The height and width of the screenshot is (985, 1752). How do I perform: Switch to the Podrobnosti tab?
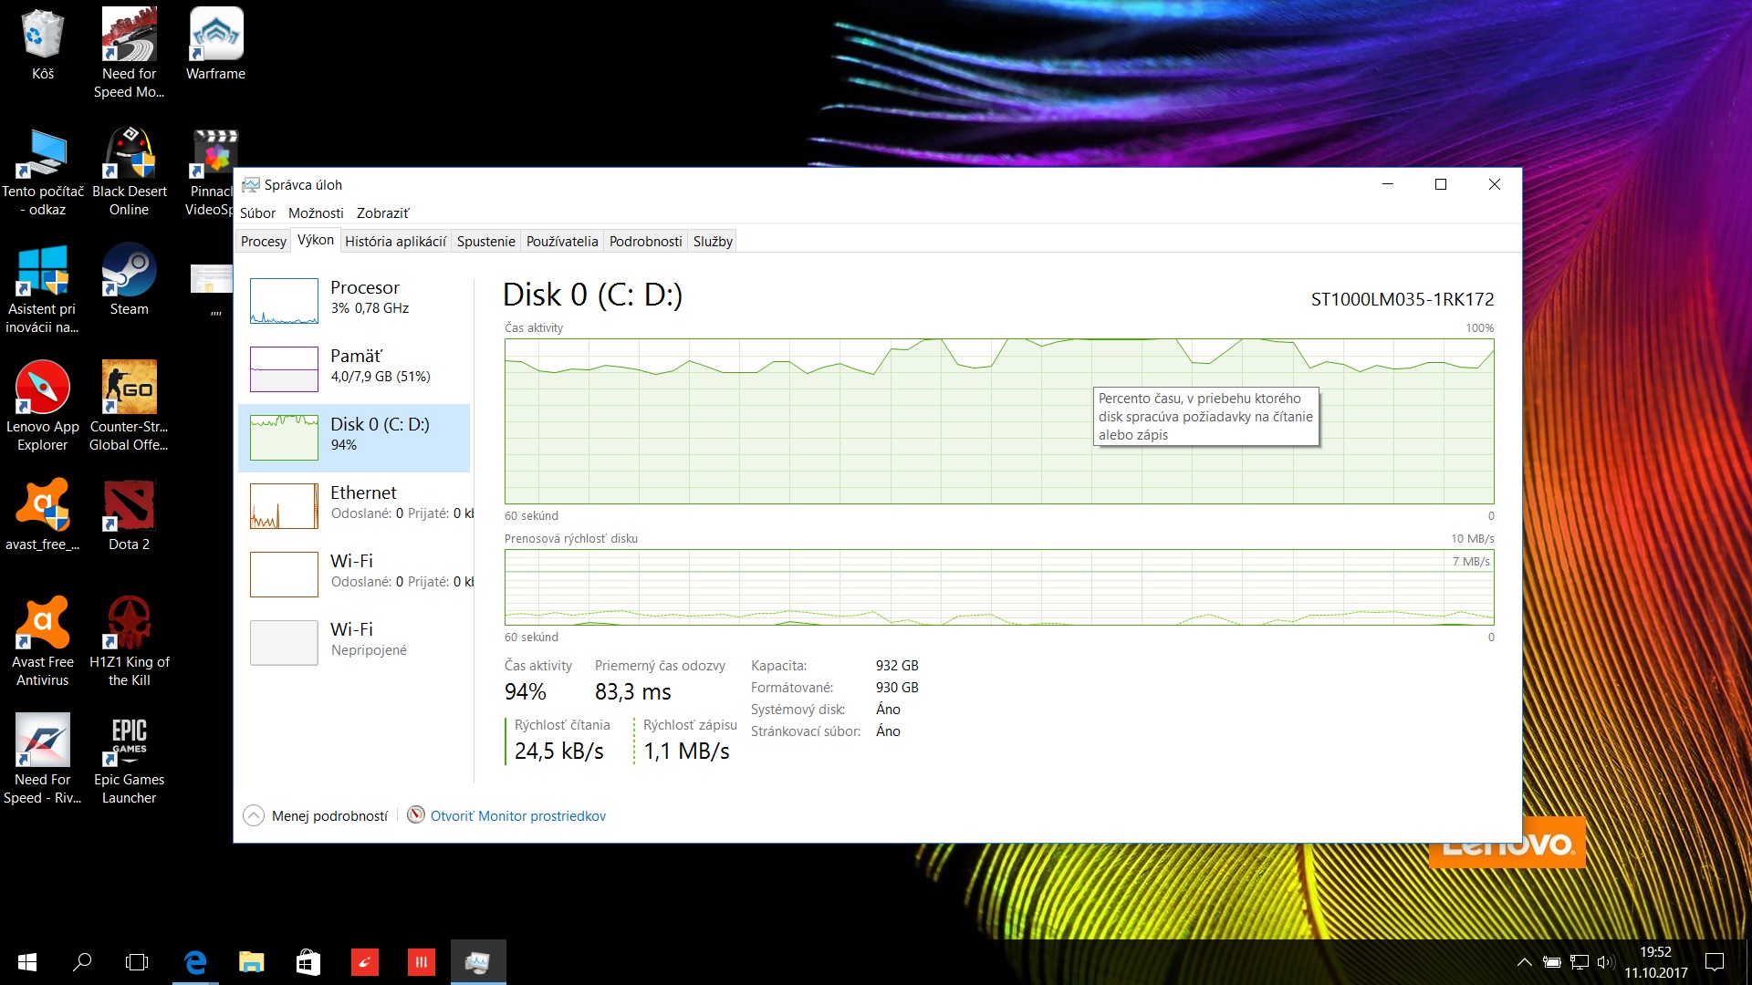[645, 242]
